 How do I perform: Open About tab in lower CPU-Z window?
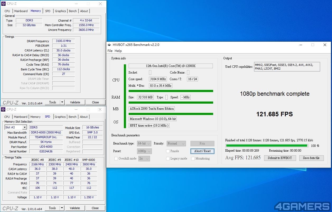(84, 117)
